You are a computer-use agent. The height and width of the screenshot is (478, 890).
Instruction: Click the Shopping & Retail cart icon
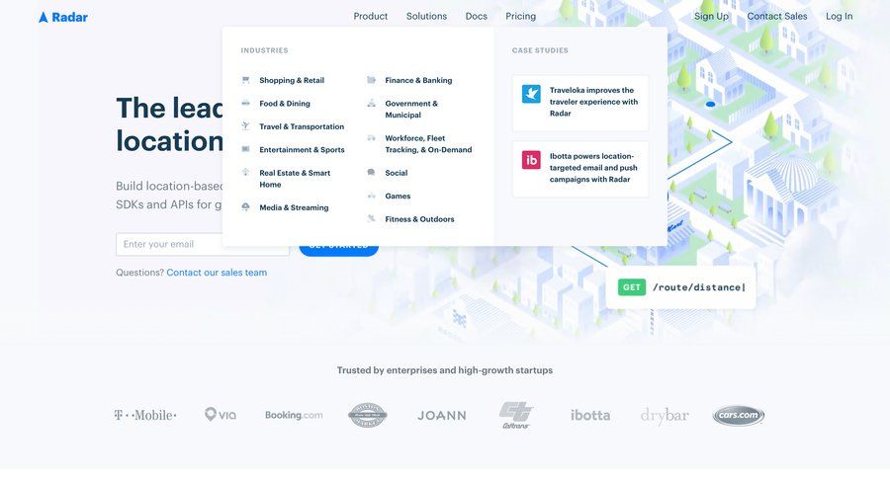pos(246,80)
